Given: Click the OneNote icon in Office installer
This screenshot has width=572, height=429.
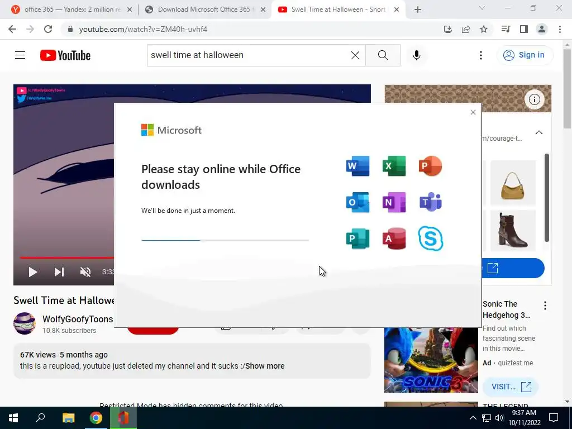Looking at the screenshot, I should (x=394, y=202).
